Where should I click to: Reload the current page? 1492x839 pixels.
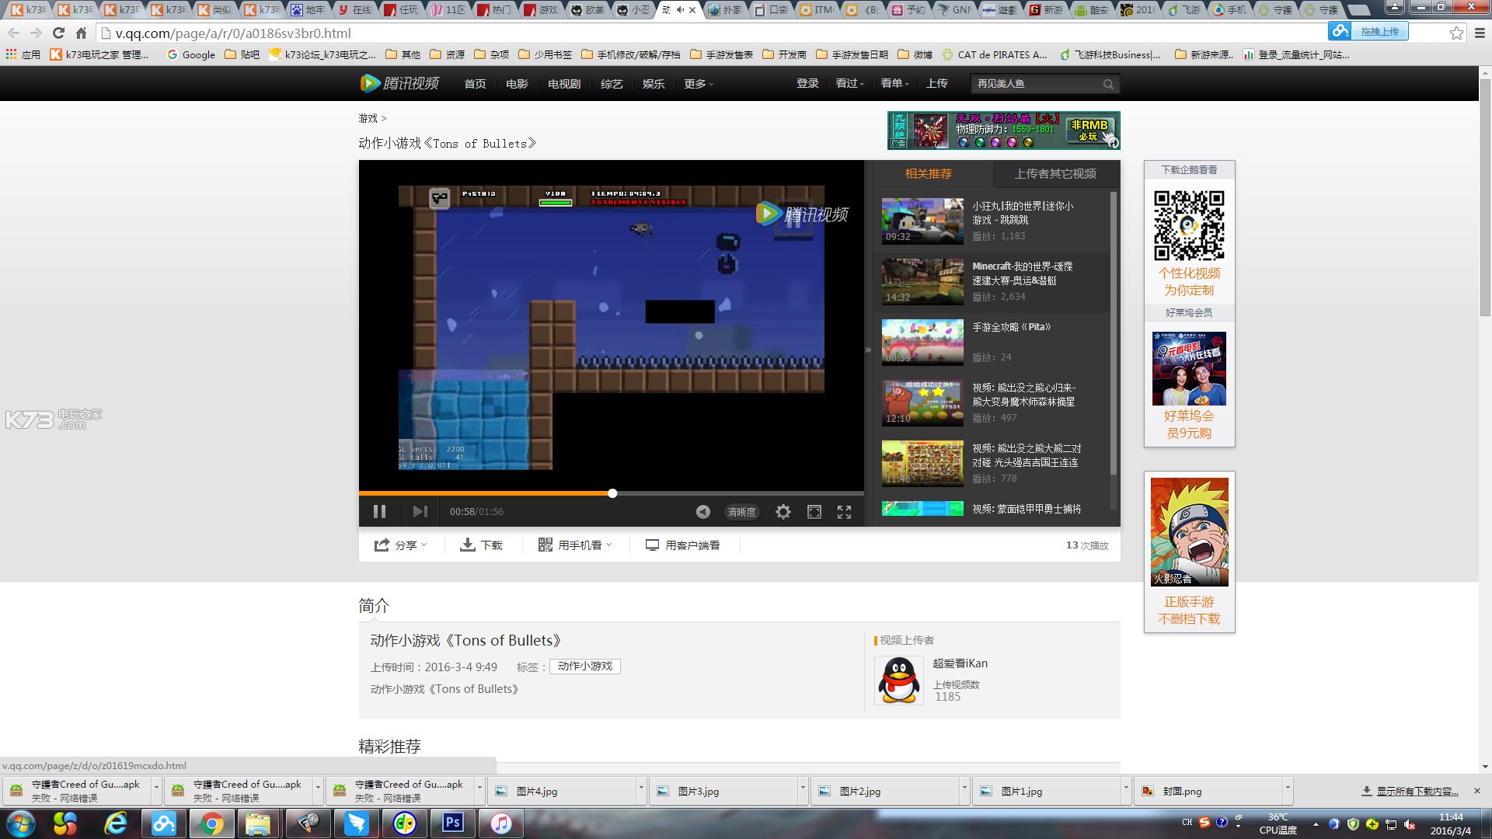(58, 33)
